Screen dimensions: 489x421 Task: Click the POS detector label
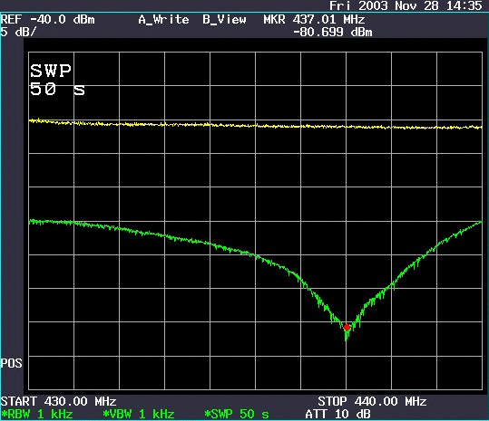pyautogui.click(x=11, y=363)
